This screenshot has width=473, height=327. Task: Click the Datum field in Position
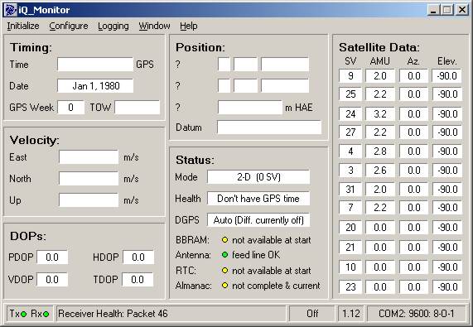[x=269, y=127]
